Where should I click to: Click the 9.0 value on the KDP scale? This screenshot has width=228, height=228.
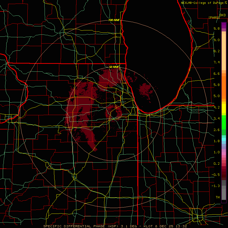pyautogui.click(x=217, y=40)
